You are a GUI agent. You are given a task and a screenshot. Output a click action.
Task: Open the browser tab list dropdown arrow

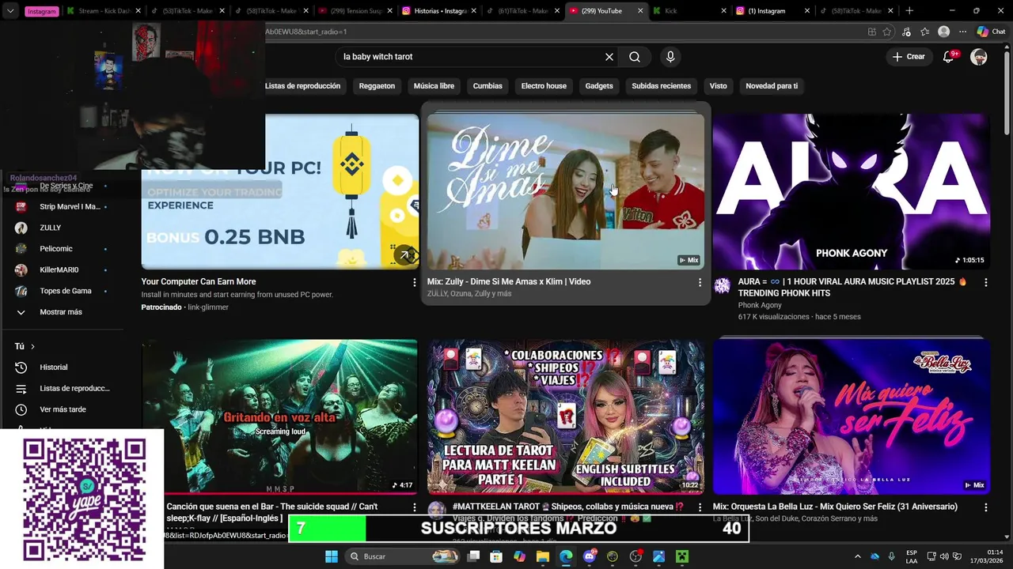(x=10, y=11)
